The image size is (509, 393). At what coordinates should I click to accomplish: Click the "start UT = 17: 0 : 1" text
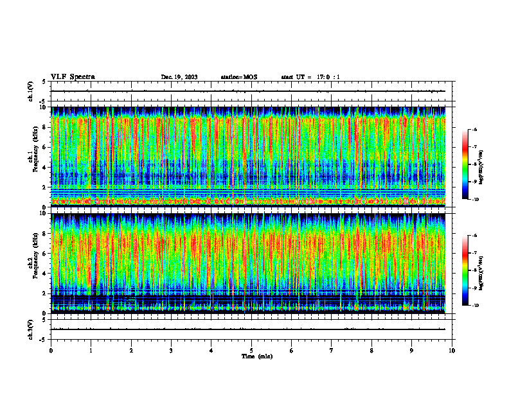(310, 77)
